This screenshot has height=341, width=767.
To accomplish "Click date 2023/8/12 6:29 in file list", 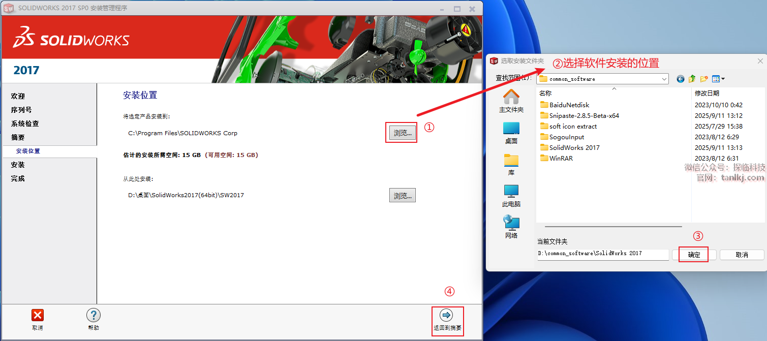I will [717, 137].
